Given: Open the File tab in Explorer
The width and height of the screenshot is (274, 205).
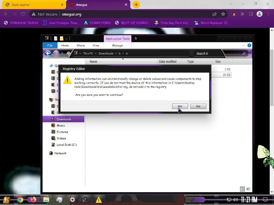Looking at the screenshot, I should coord(50,45).
